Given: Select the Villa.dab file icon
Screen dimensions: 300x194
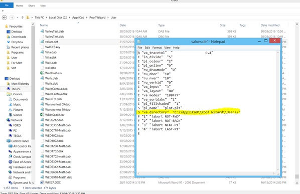Looking at the screenshot, I should click(x=42, y=52).
